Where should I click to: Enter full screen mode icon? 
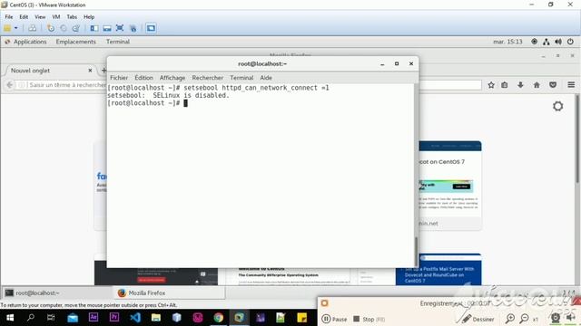pyautogui.click(x=120, y=28)
